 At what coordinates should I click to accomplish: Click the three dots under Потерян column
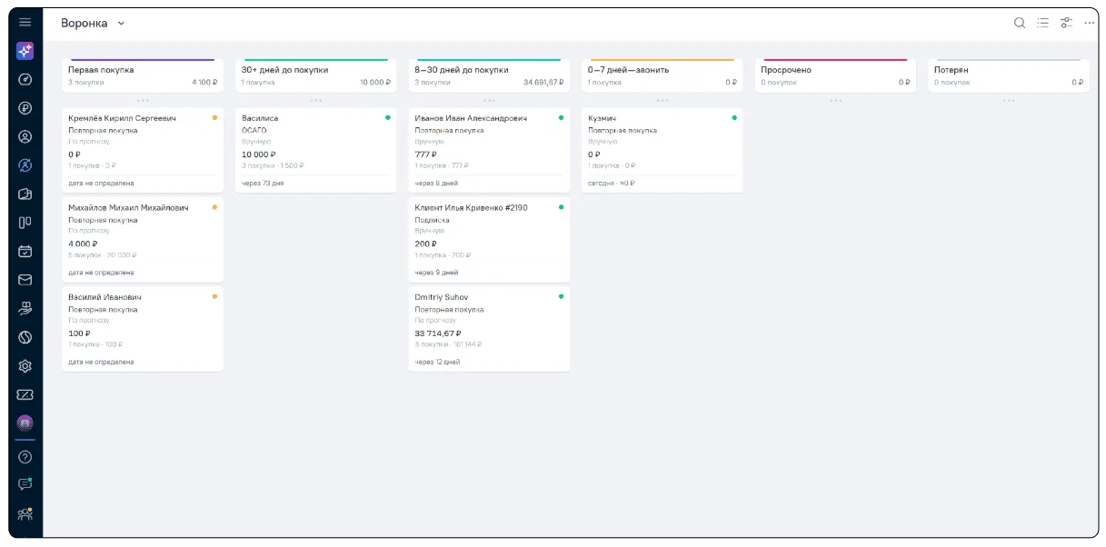[1009, 100]
